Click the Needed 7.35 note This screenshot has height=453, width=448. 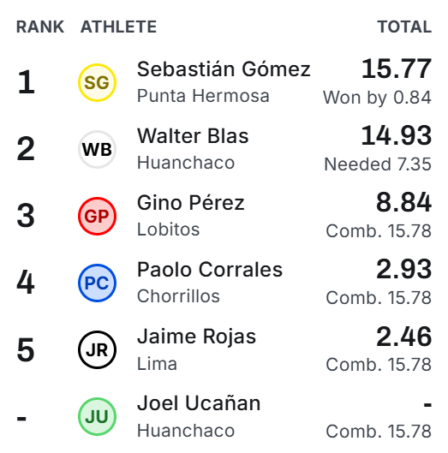click(378, 164)
